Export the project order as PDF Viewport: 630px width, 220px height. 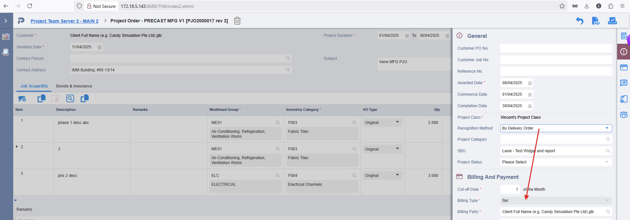(x=596, y=21)
